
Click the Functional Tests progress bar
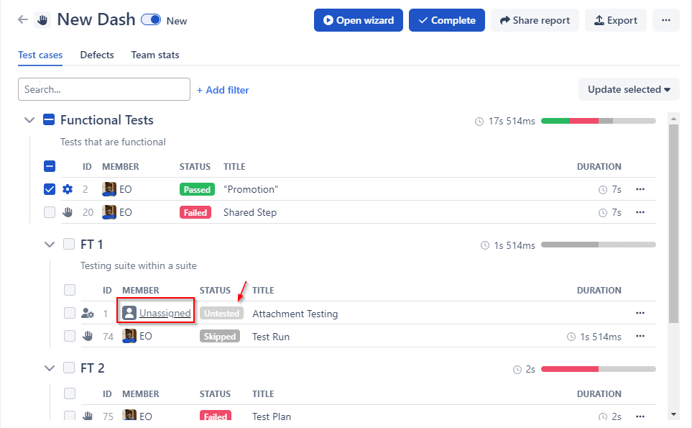[598, 121]
